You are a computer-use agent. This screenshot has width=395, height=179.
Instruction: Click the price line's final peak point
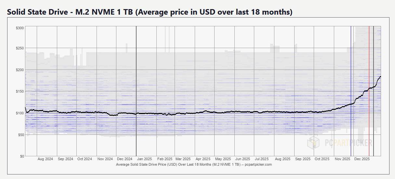pyautogui.click(x=380, y=76)
